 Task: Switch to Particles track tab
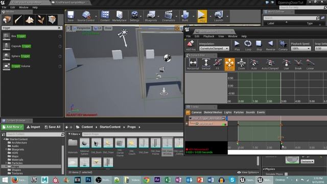(239, 112)
